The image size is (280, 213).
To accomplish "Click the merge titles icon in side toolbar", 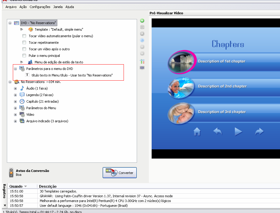I will (x=142, y=27).
